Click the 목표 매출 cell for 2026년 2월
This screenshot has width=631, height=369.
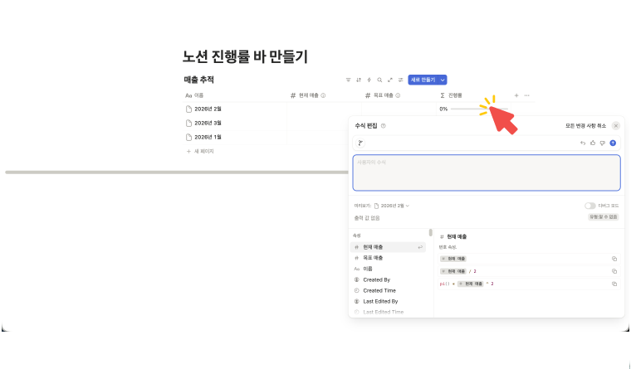pyautogui.click(x=399, y=109)
